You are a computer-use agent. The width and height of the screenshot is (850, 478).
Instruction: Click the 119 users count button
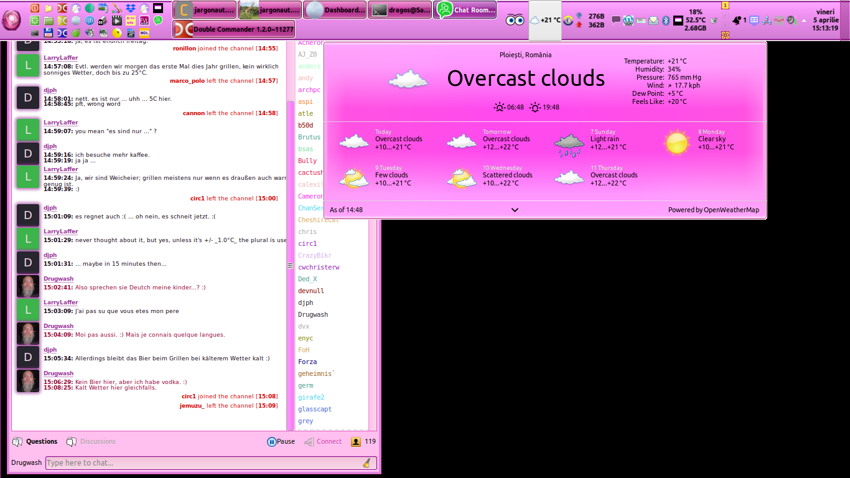pos(363,442)
